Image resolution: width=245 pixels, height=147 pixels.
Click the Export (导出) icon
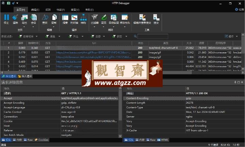(24, 17)
